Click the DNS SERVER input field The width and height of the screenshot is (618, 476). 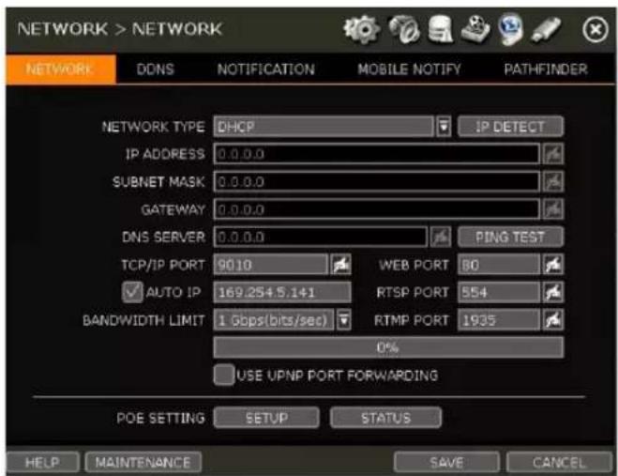point(320,237)
